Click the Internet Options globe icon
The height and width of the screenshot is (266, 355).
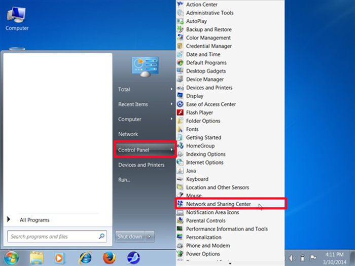pos(180,163)
